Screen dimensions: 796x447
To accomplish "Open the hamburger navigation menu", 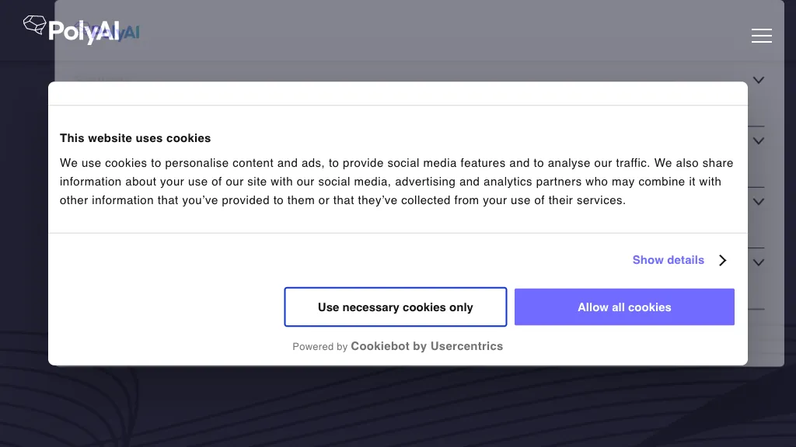I will click(x=761, y=36).
